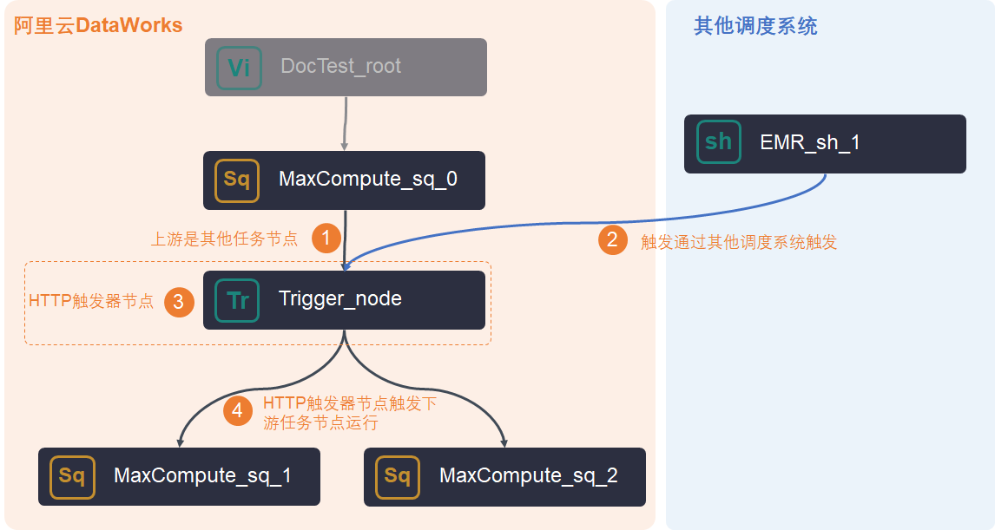Image resolution: width=995 pixels, height=530 pixels.
Task: Click the 其他调度系统 heading
Action: pos(755,26)
